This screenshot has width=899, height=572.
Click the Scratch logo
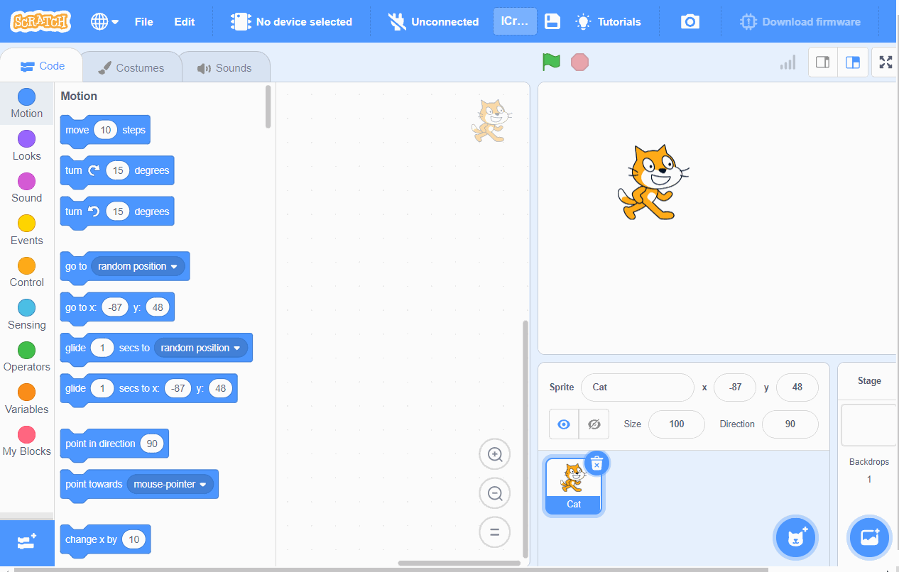[40, 21]
